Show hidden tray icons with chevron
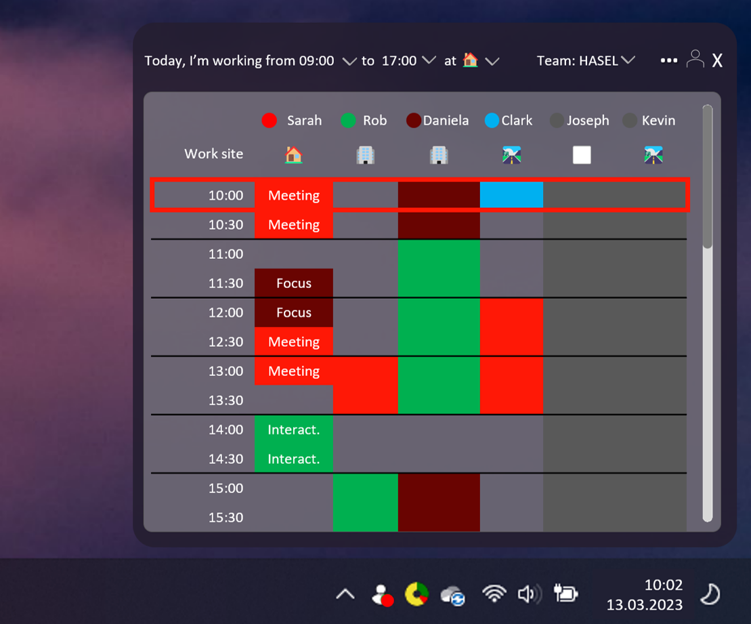Viewport: 751px width, 624px height. [345, 595]
